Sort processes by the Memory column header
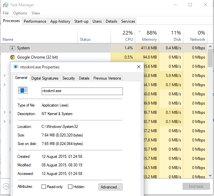The height and width of the screenshot is (196, 214). (147, 37)
